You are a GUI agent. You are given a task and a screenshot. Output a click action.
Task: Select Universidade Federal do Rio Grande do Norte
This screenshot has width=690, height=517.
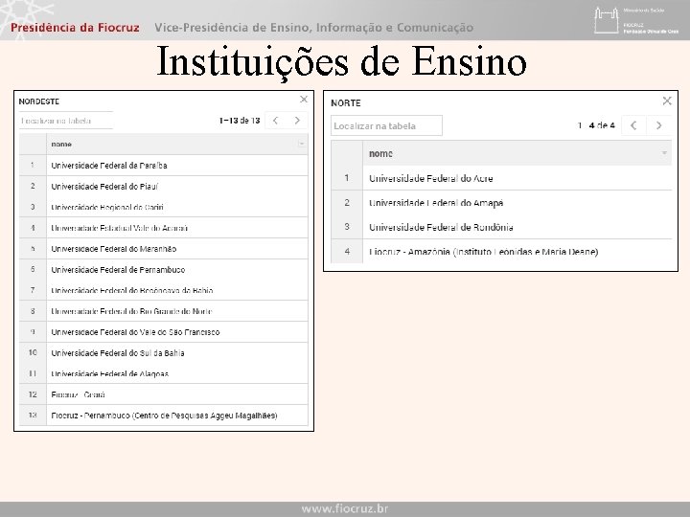pyautogui.click(x=164, y=311)
